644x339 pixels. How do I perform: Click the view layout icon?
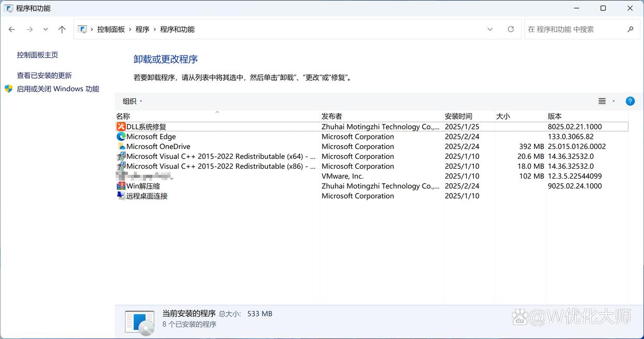[x=602, y=101]
